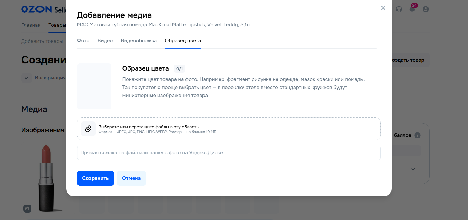Switch to the Видеообложка tab
This screenshot has height=220, width=468.
139,41
